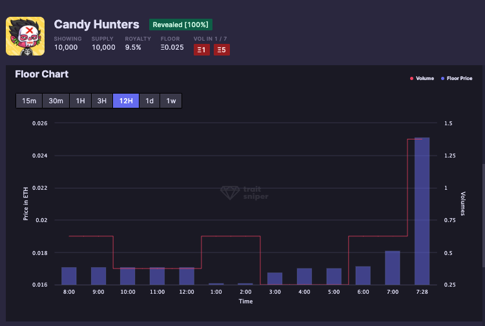
Task: Click the Floor Chart heading
Action: pyautogui.click(x=42, y=74)
